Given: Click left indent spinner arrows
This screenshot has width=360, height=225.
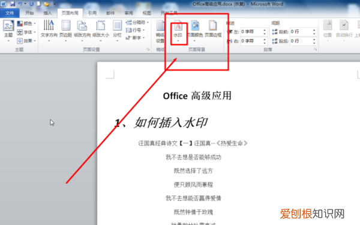Looking at the screenshot, I should (265, 32).
